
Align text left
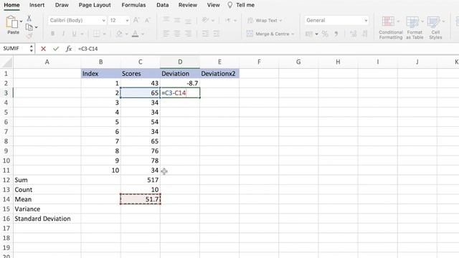[166, 34]
